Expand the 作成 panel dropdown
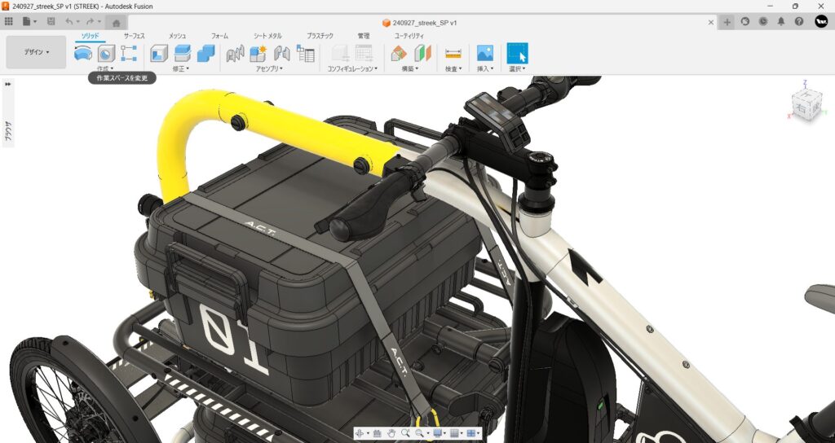This screenshot has height=443, width=835. (x=105, y=68)
